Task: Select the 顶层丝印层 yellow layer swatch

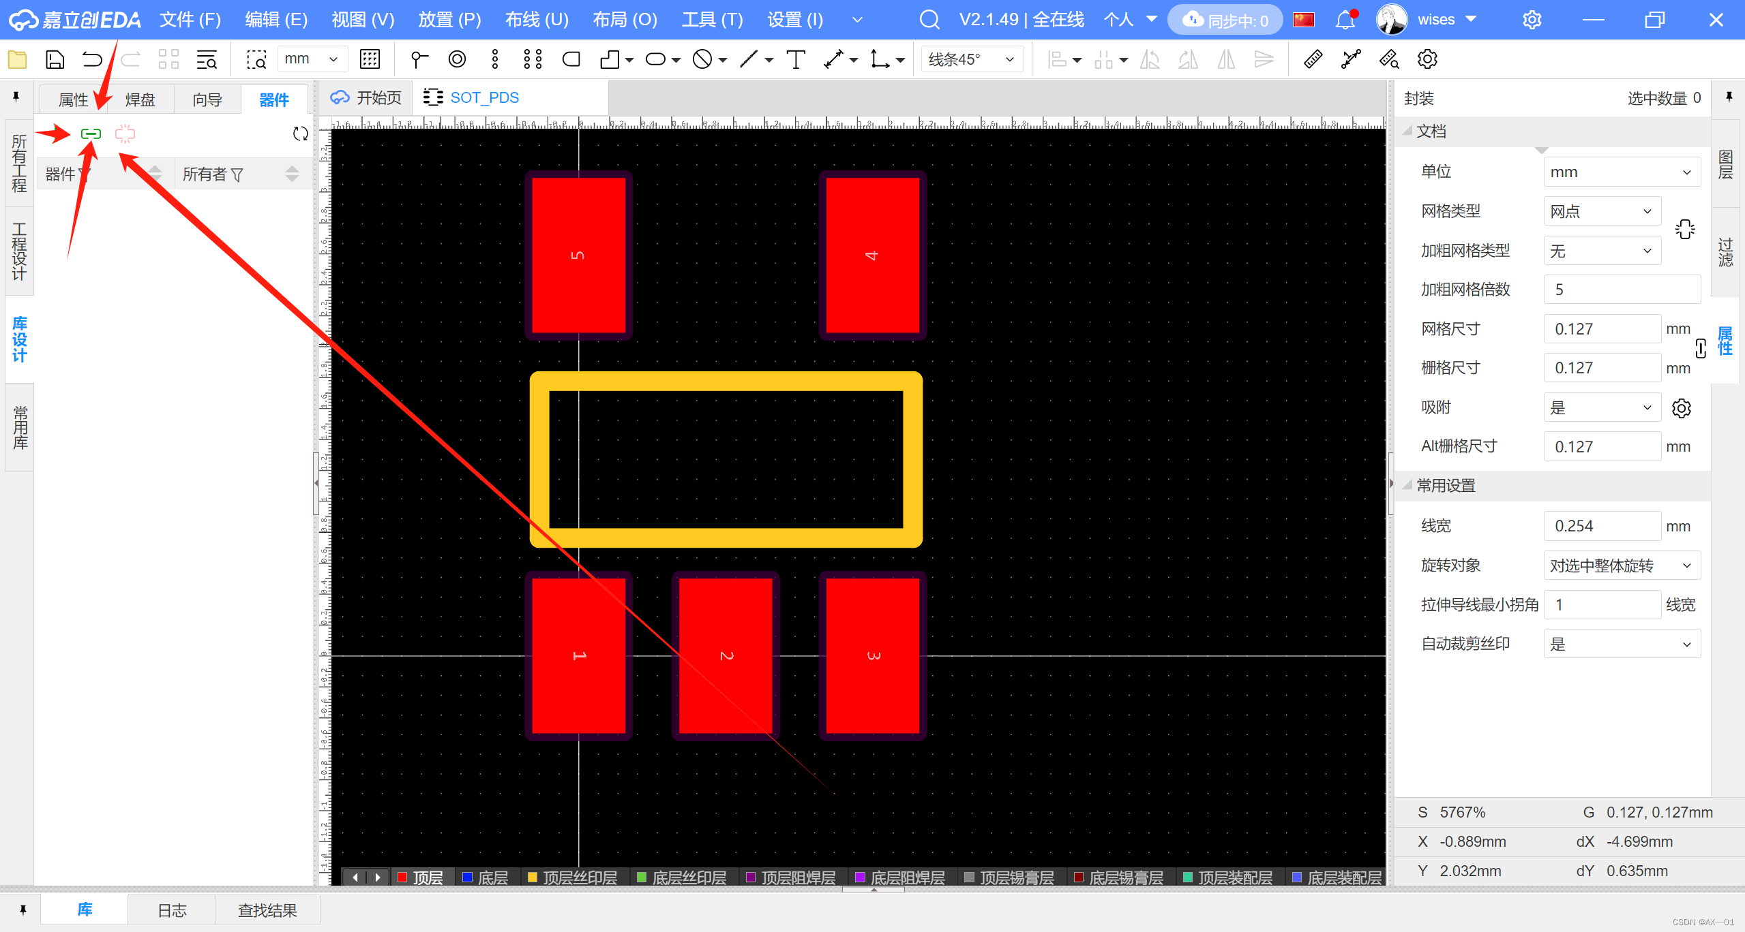Action: coord(533,877)
